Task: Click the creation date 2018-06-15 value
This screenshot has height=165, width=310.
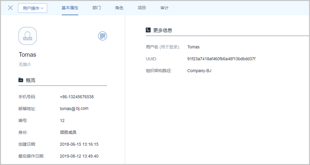Action: click(79, 144)
